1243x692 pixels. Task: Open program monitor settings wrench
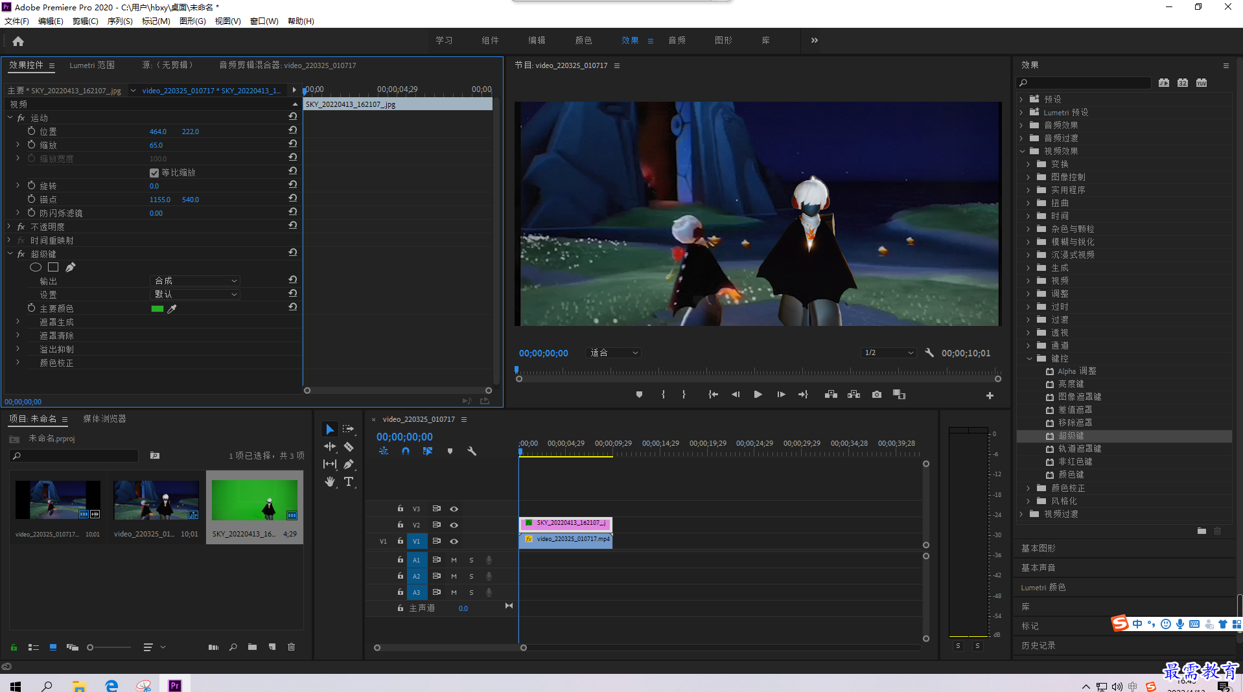tap(929, 352)
